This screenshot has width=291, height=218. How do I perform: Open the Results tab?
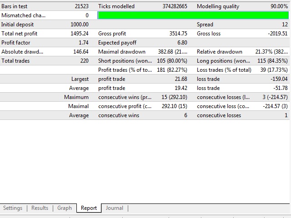40,208
